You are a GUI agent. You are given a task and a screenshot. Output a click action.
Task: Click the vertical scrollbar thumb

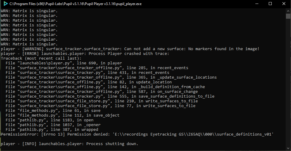click(288, 16)
